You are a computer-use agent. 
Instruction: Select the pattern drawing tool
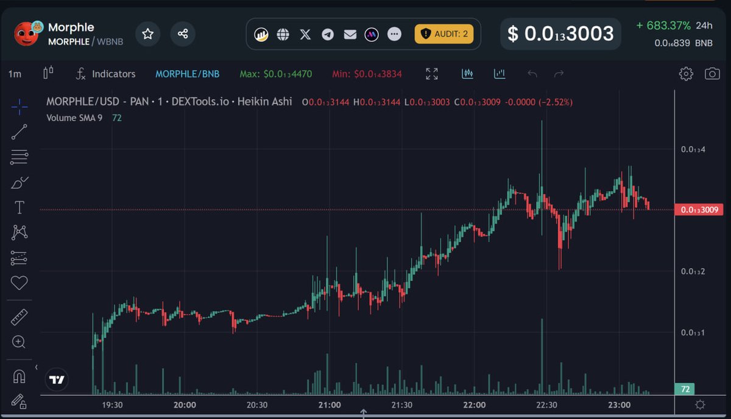(x=19, y=232)
